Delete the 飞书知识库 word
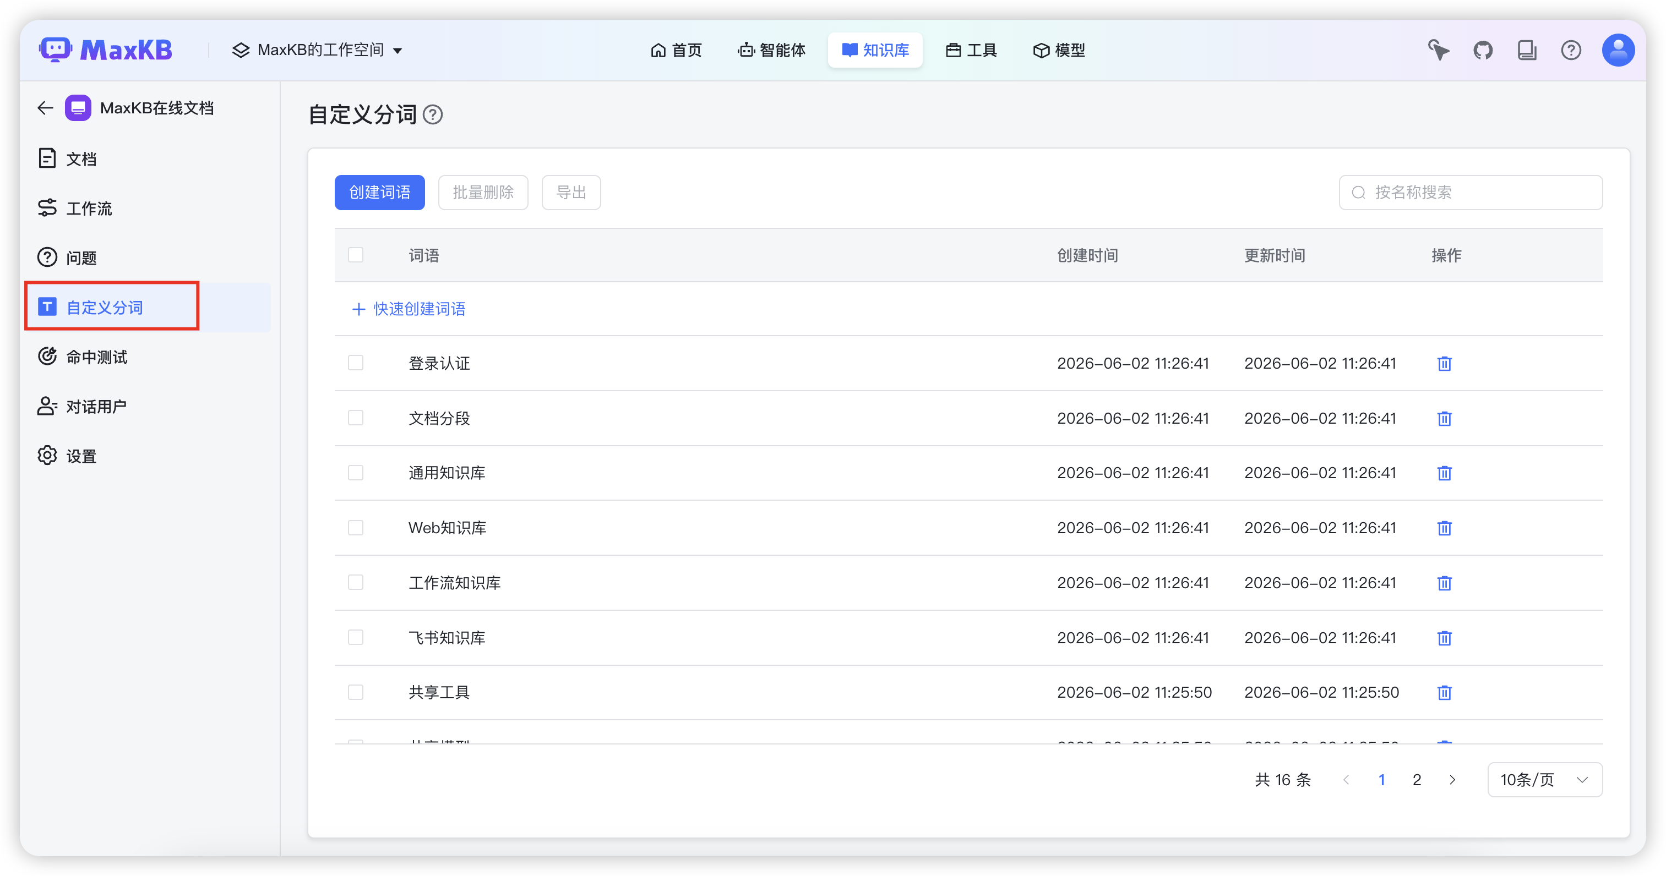This screenshot has height=876, width=1666. [1444, 637]
